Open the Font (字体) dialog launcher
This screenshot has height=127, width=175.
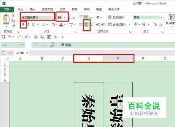point(75,32)
